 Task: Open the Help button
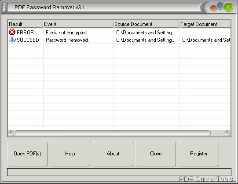[70, 154]
